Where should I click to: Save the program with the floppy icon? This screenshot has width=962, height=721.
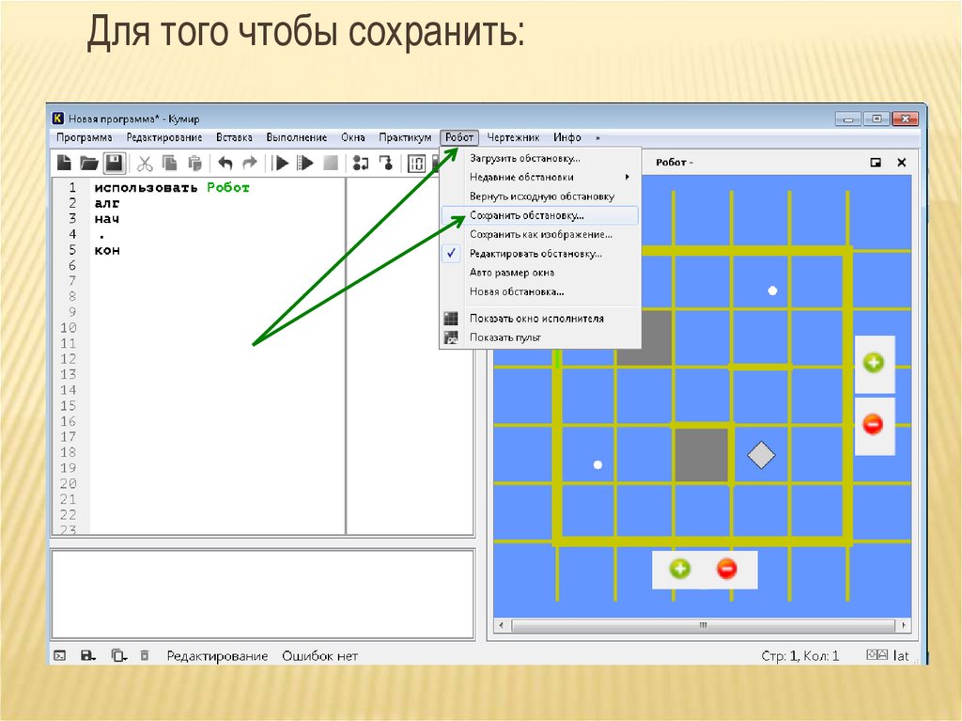[x=114, y=163]
